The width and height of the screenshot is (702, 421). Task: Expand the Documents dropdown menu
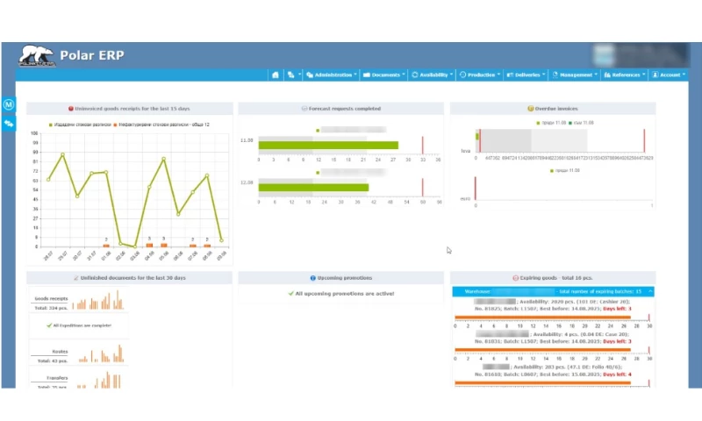383,75
